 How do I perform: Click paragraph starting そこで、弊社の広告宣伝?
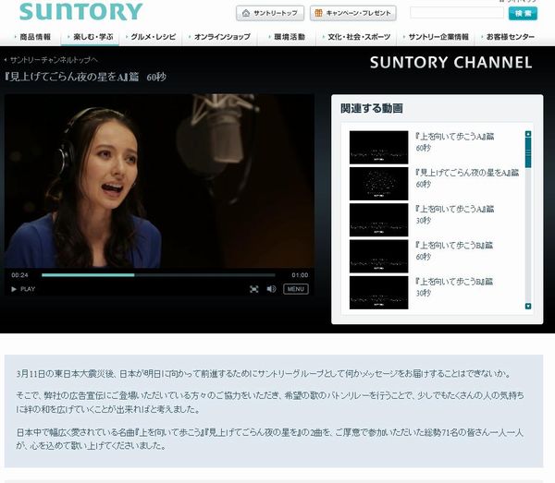pyautogui.click(x=270, y=402)
